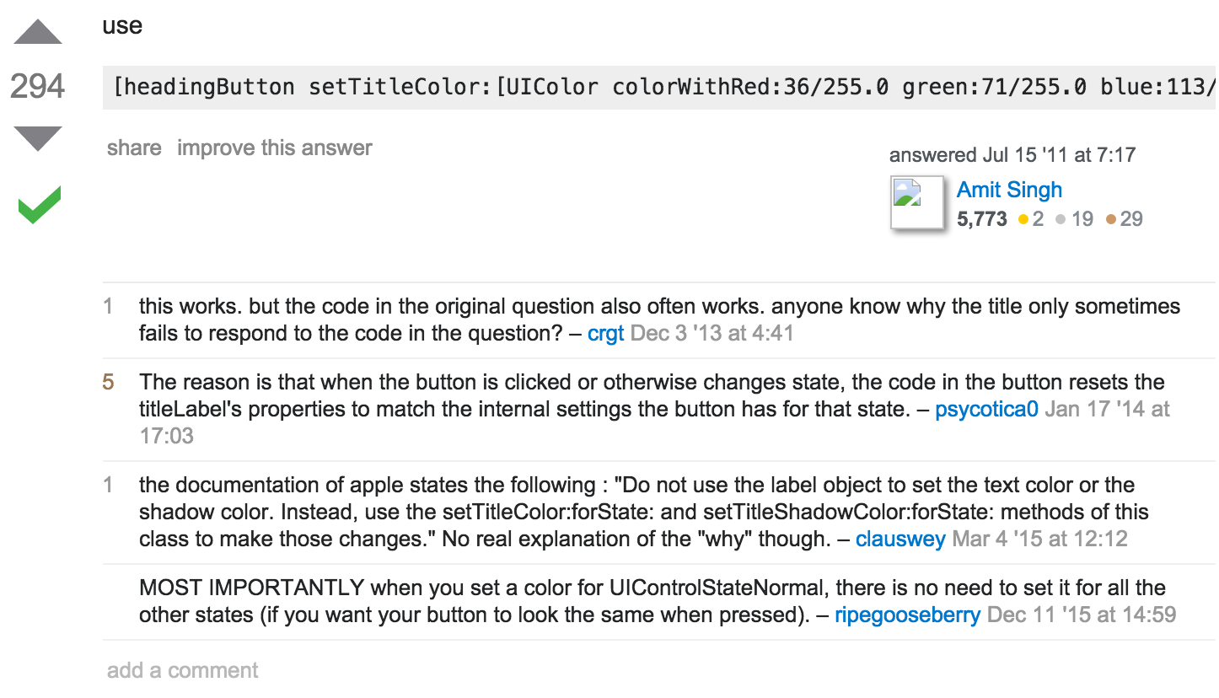Open the share link under the answer
The height and width of the screenshot is (698, 1219).
pyautogui.click(x=134, y=148)
